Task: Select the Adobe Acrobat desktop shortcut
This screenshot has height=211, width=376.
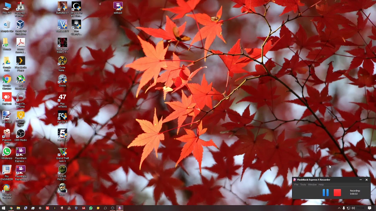Action: click(20, 46)
